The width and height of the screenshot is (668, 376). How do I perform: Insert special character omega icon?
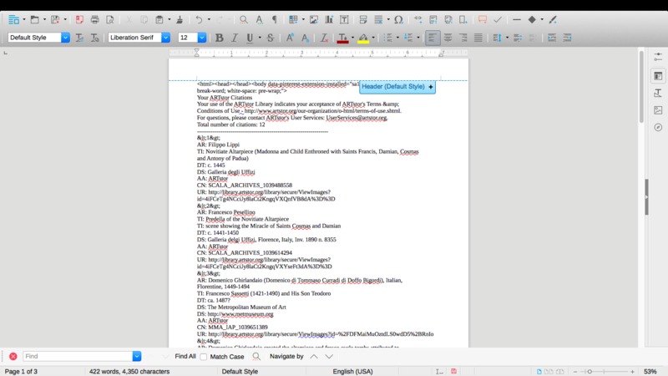point(398,19)
